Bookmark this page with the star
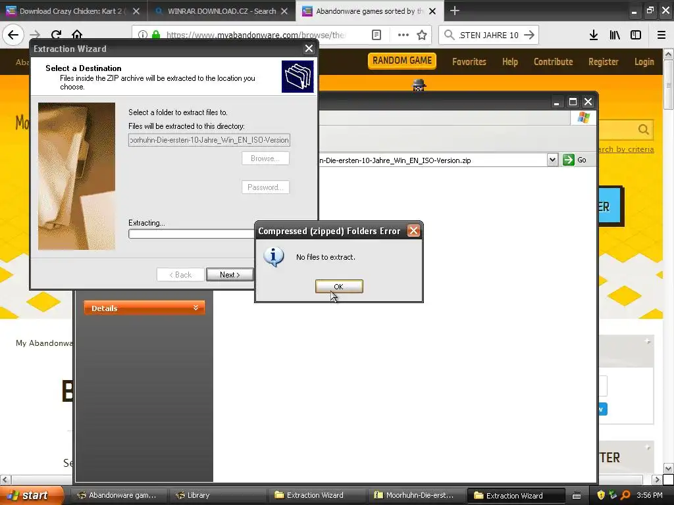This screenshot has height=505, width=674. tap(422, 35)
